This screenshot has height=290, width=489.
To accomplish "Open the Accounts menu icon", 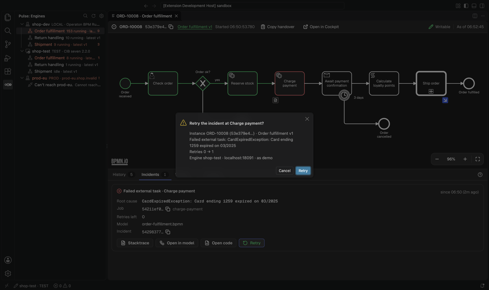I will point(8,260).
